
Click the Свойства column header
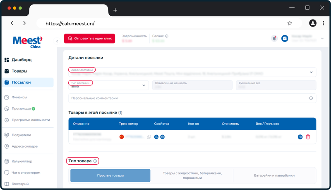162,124
